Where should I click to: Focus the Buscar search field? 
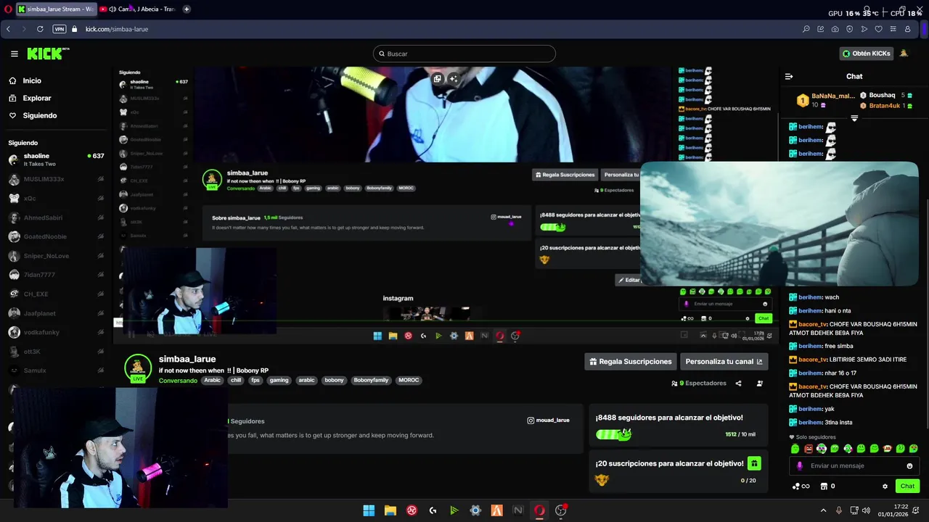click(x=464, y=54)
